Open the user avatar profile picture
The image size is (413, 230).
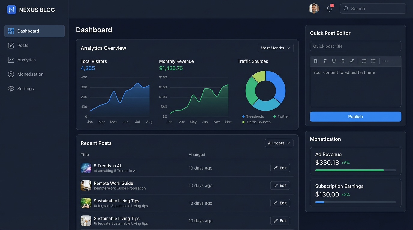[x=314, y=8]
